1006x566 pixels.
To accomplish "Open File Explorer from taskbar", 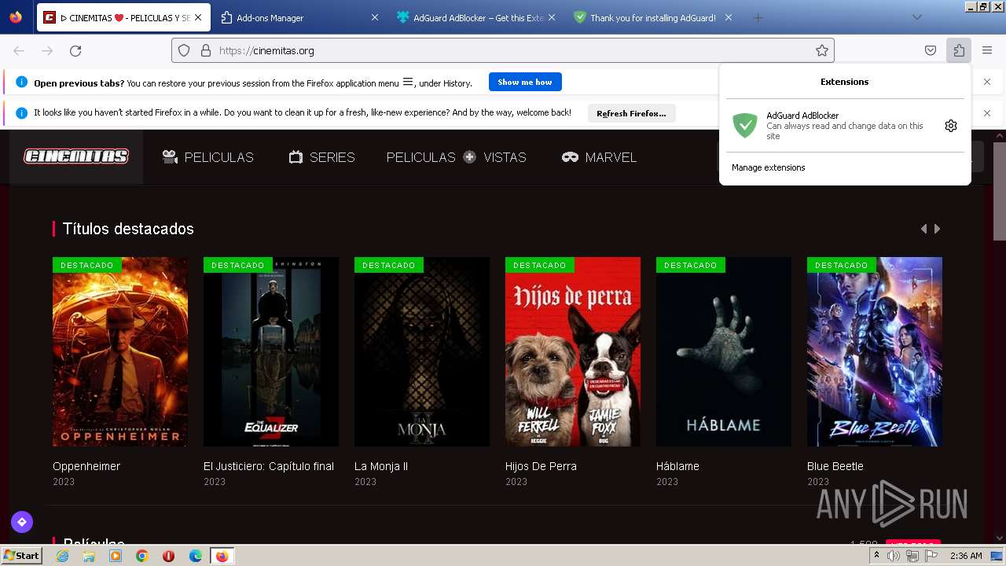I will click(x=89, y=556).
